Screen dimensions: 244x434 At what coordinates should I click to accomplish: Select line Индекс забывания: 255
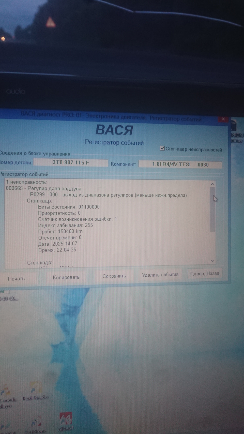66,225
